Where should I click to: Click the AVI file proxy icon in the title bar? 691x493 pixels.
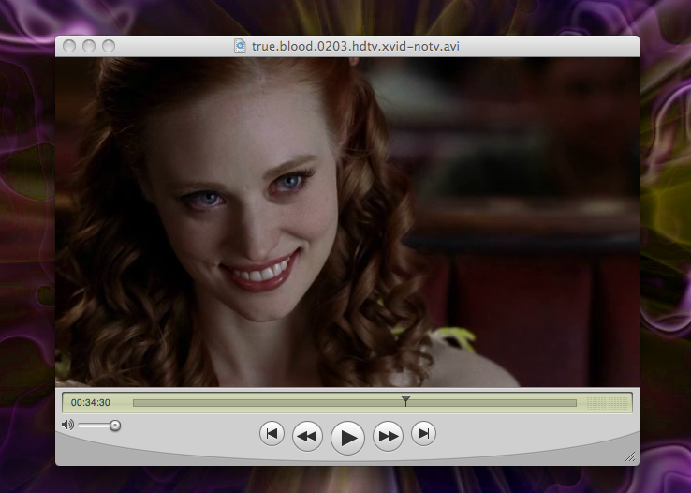pyautogui.click(x=240, y=45)
